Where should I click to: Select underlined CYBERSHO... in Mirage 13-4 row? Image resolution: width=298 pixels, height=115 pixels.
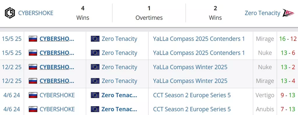click(x=57, y=81)
